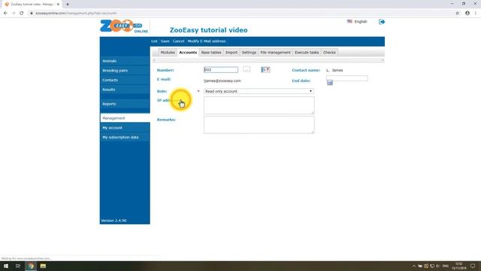The height and width of the screenshot is (271, 481).
Task: Click Cancel in the blue toolbar
Action: [x=178, y=41]
